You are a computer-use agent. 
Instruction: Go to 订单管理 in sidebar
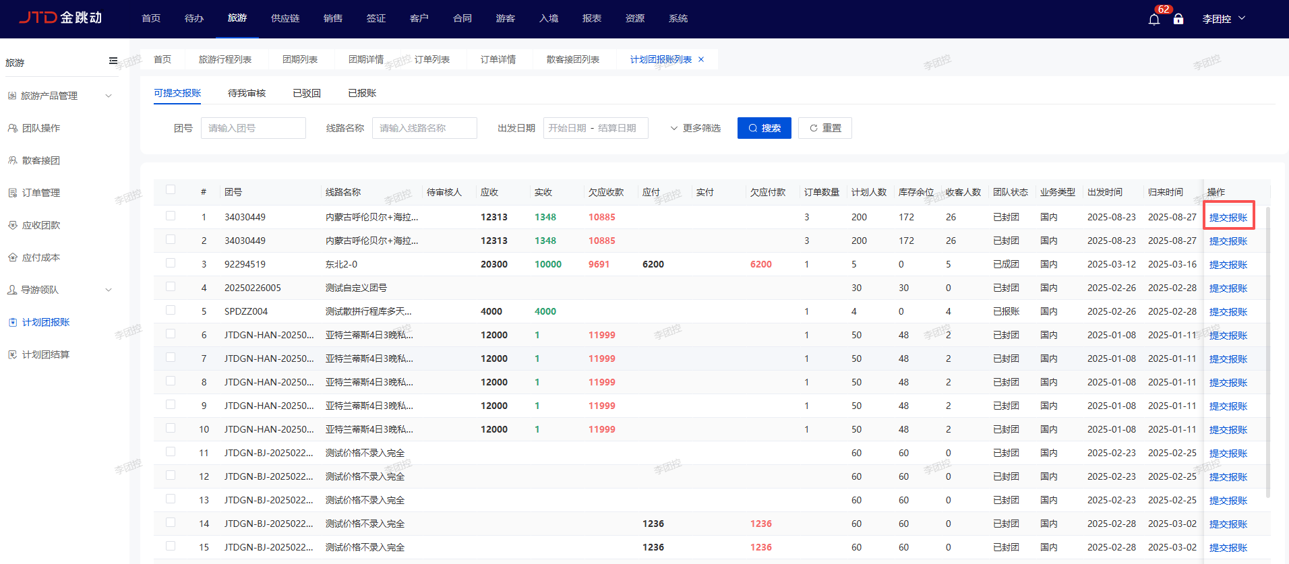pyautogui.click(x=40, y=193)
